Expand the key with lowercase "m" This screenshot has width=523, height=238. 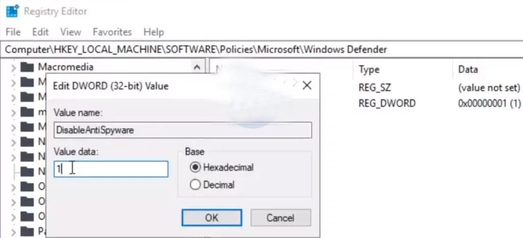(x=13, y=113)
